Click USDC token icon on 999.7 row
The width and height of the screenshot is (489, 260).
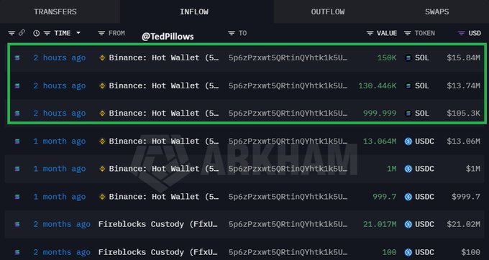pos(408,197)
